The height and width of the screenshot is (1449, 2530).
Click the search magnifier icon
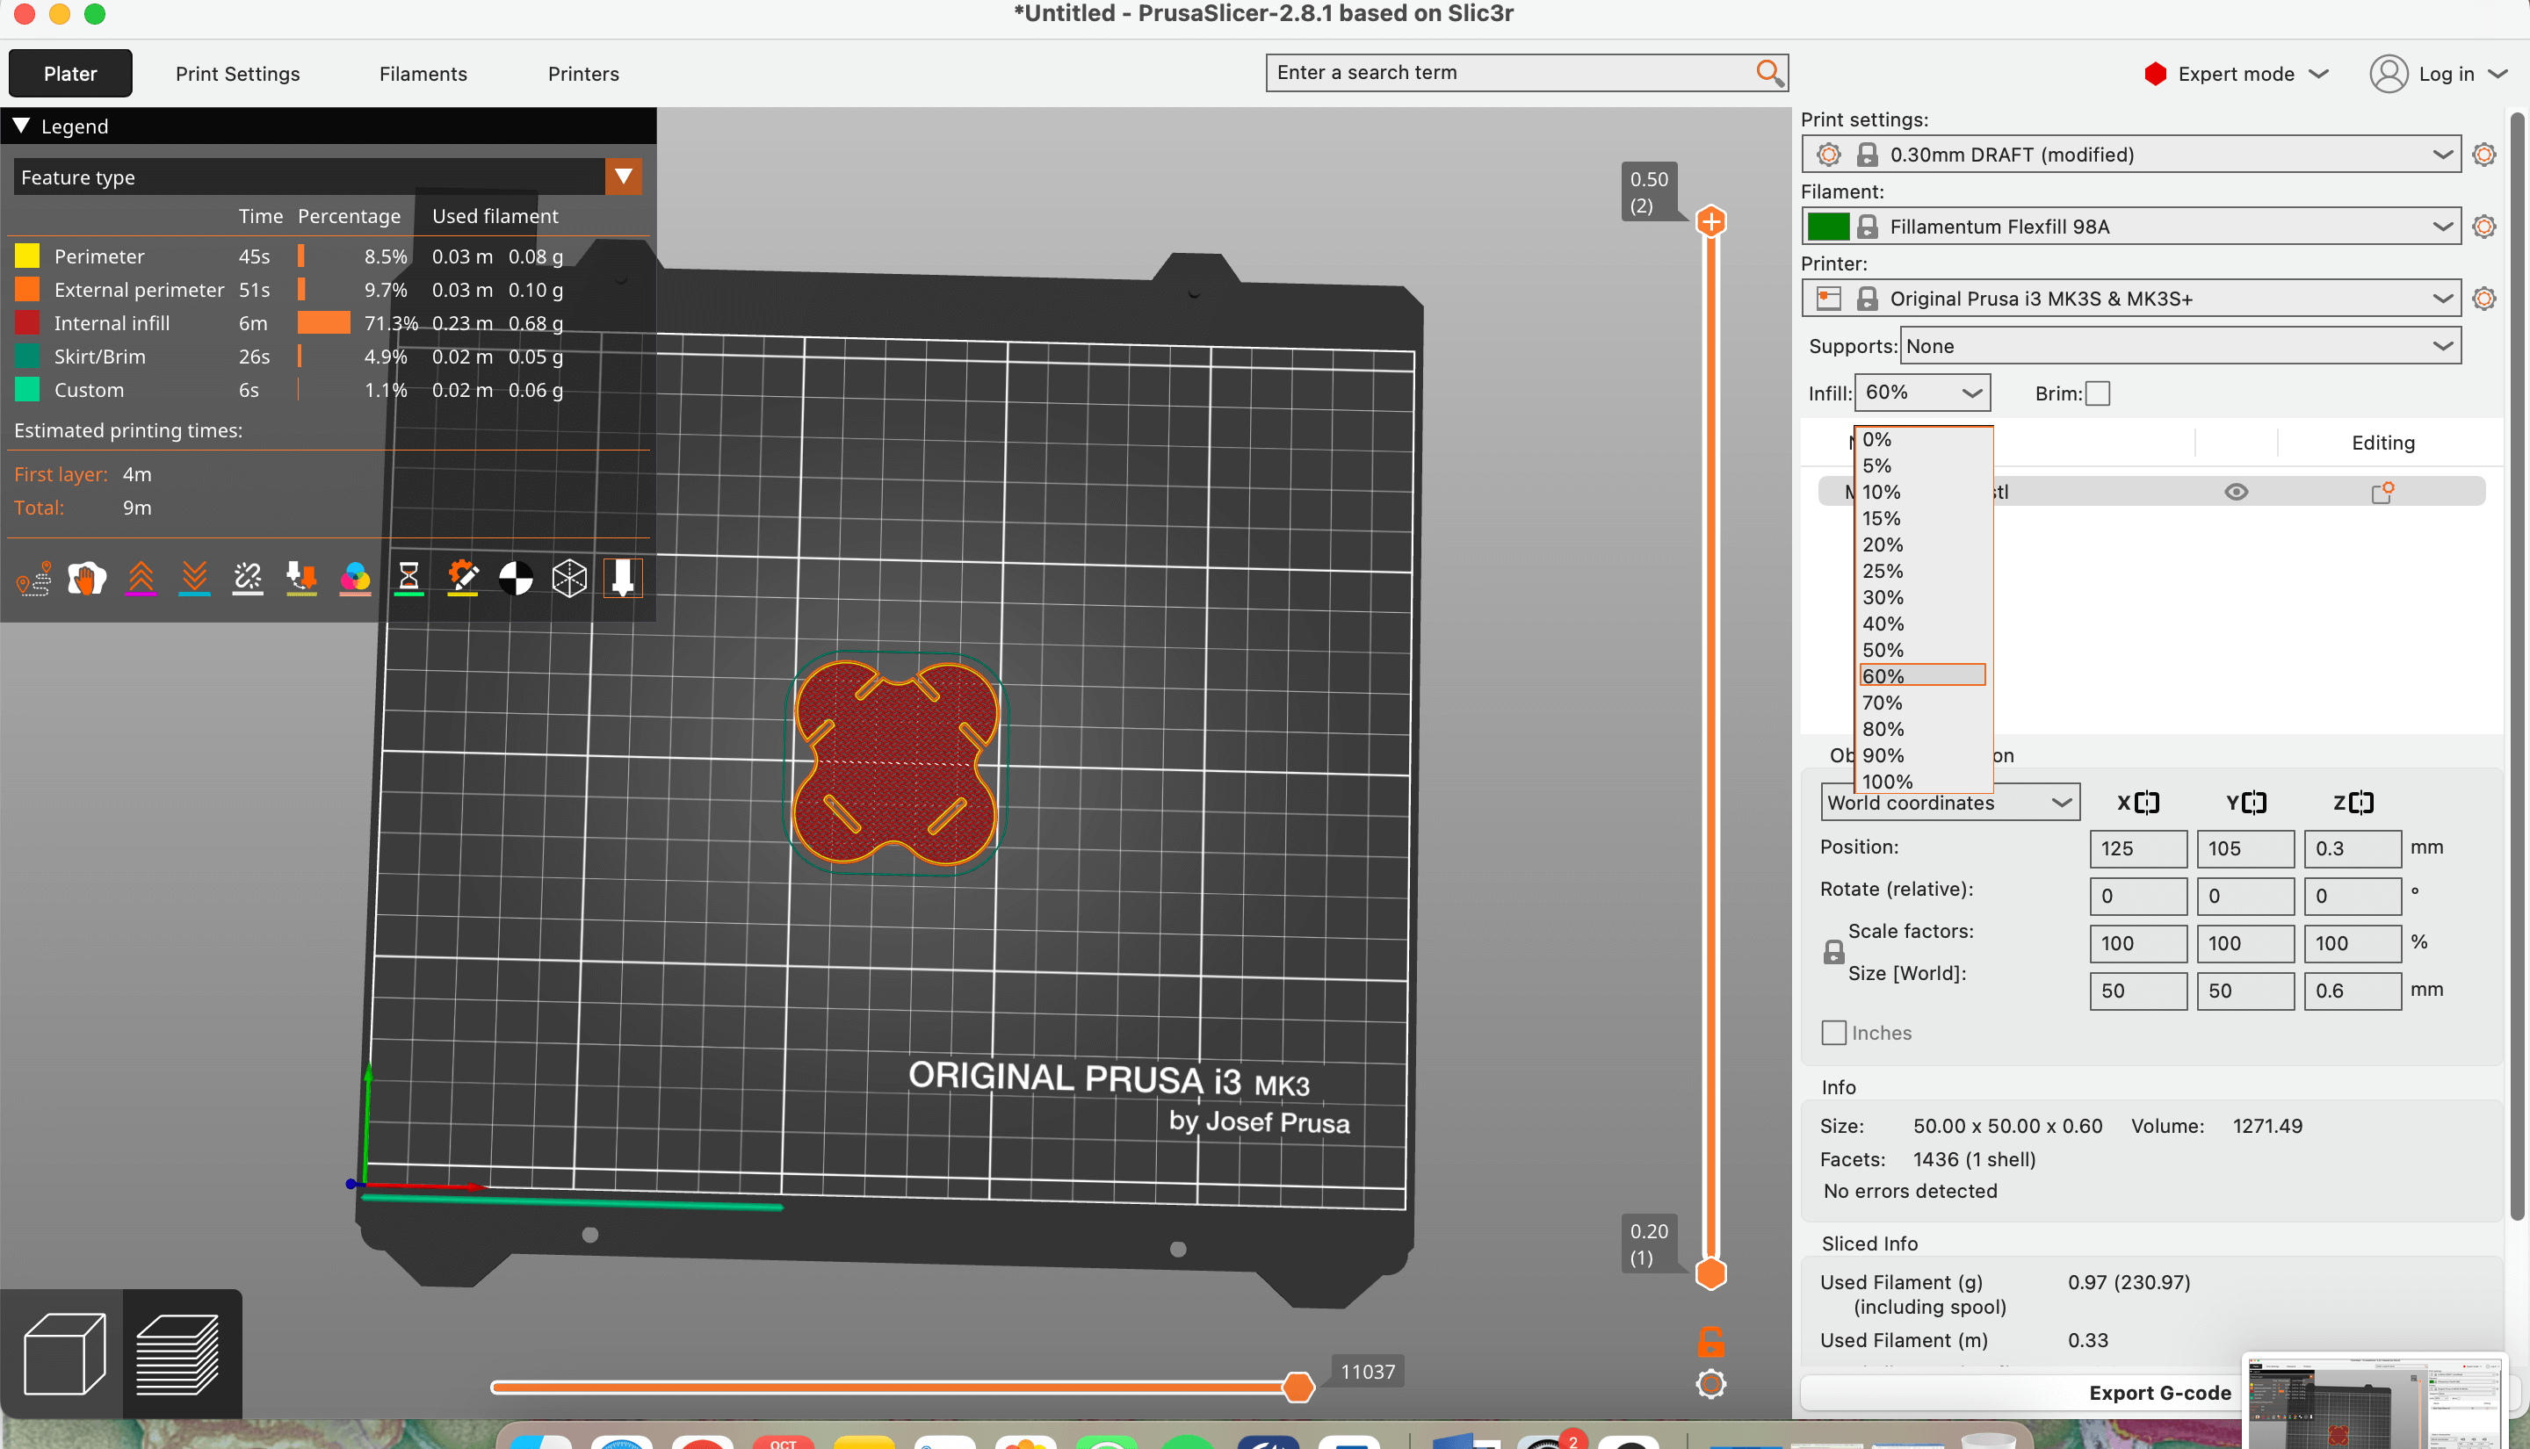[x=1768, y=72]
